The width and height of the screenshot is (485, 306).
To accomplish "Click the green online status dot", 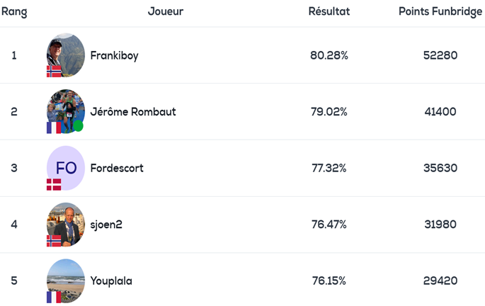I will point(78,126).
